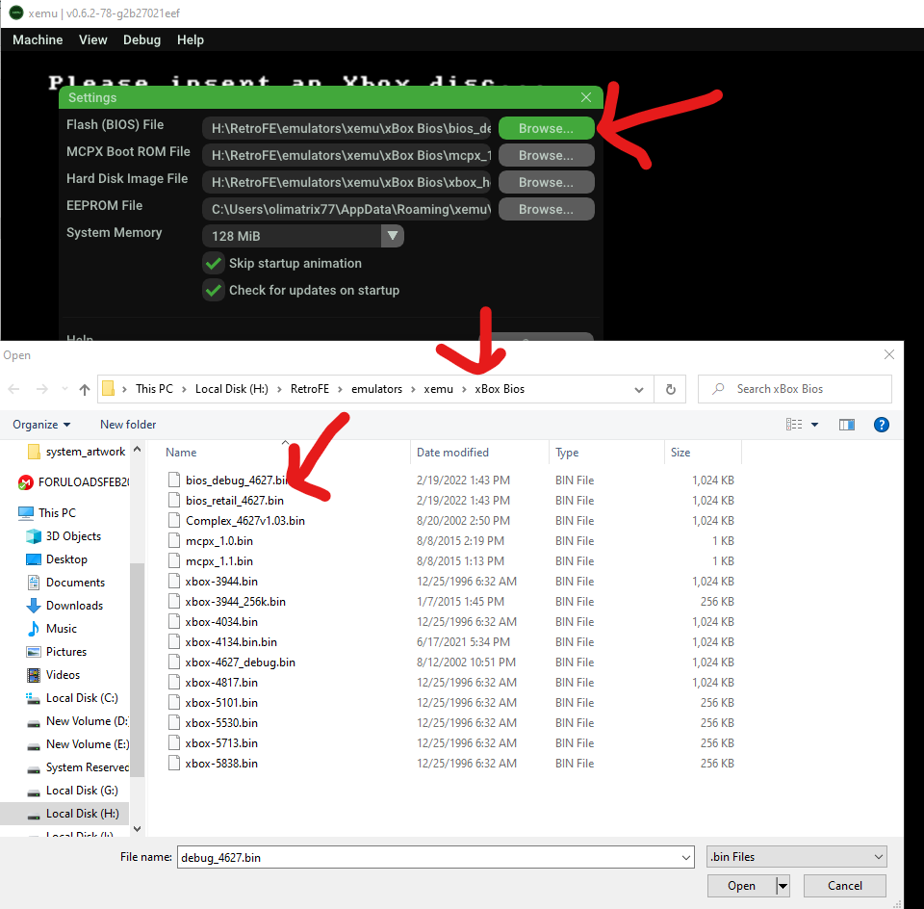Image resolution: width=924 pixels, height=909 pixels.
Task: Expand the address bar history dropdown
Action: (639, 390)
